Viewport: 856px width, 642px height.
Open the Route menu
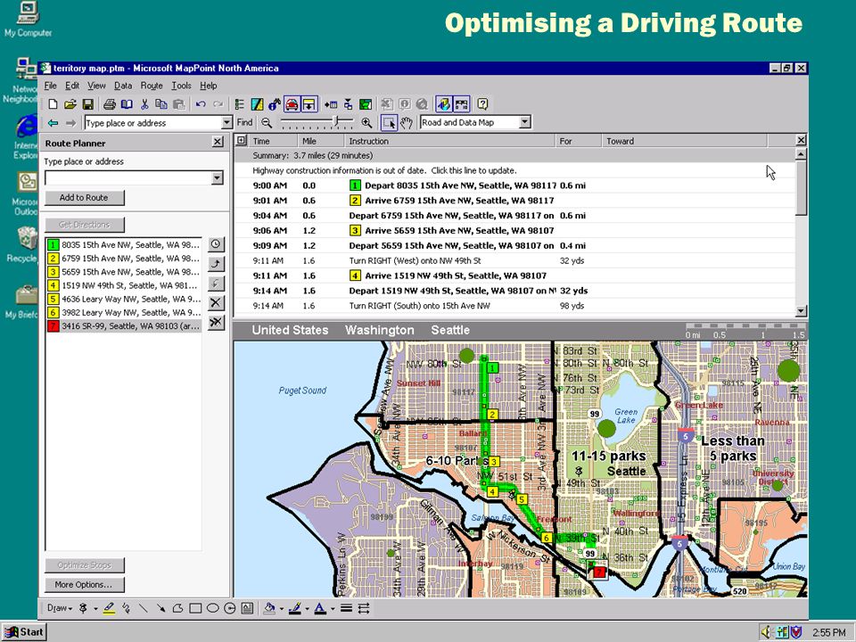point(152,86)
